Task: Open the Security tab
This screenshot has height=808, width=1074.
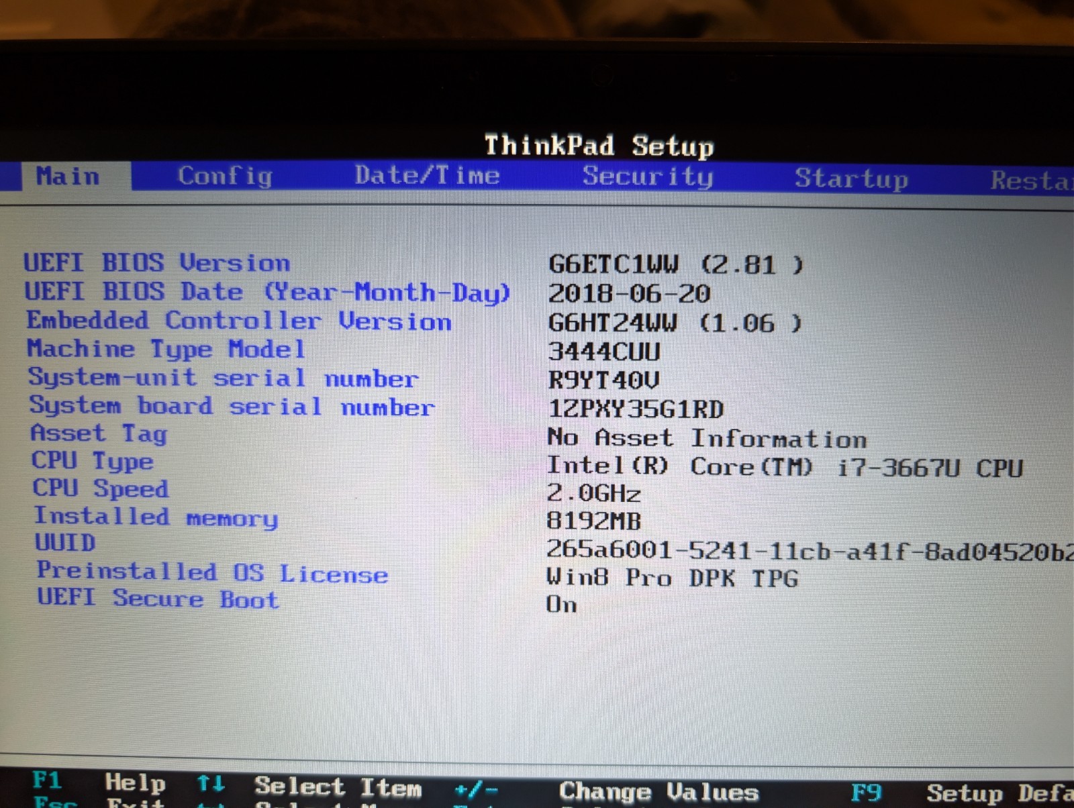Action: pyautogui.click(x=648, y=176)
